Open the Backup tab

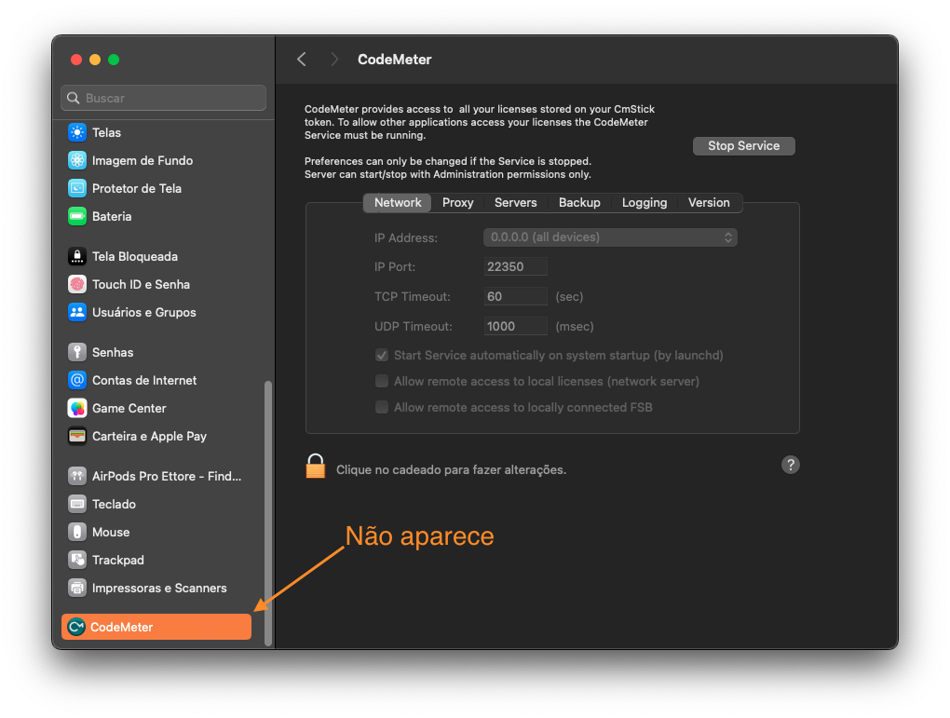[x=579, y=202]
